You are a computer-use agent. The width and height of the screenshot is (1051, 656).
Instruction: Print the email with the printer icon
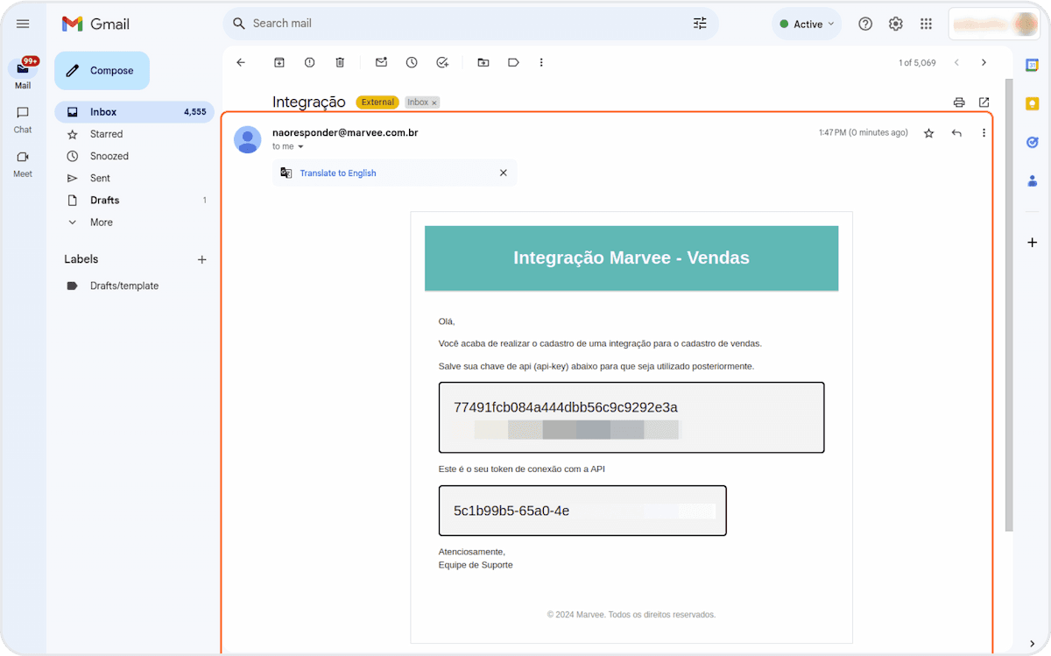click(959, 102)
